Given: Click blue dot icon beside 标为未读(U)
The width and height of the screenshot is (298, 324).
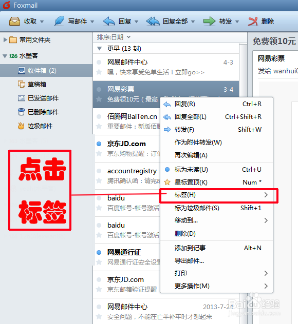Looking at the screenshot, I should [x=167, y=170].
